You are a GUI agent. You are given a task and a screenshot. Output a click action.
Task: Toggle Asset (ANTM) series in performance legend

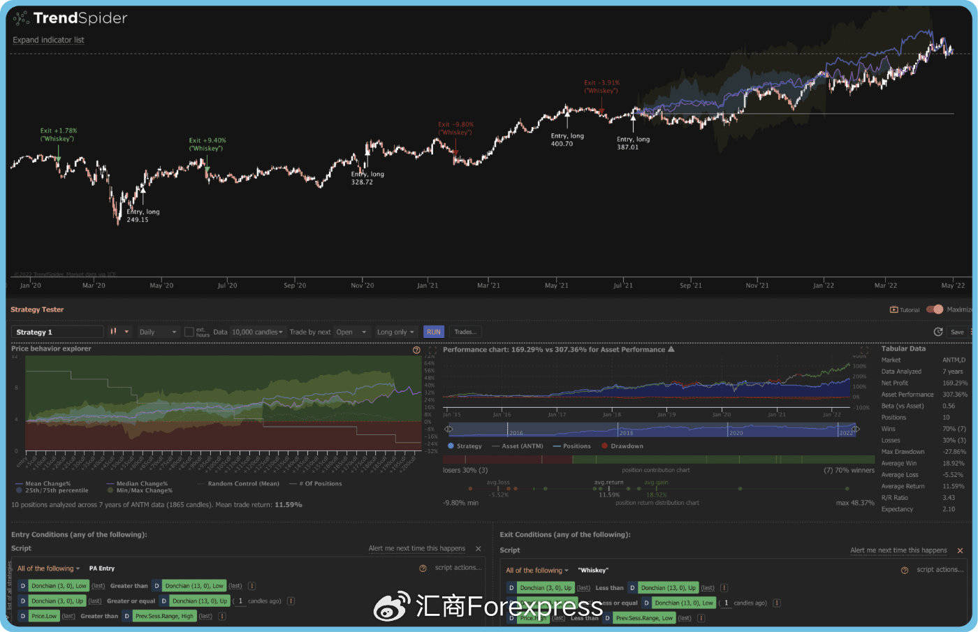[518, 446]
